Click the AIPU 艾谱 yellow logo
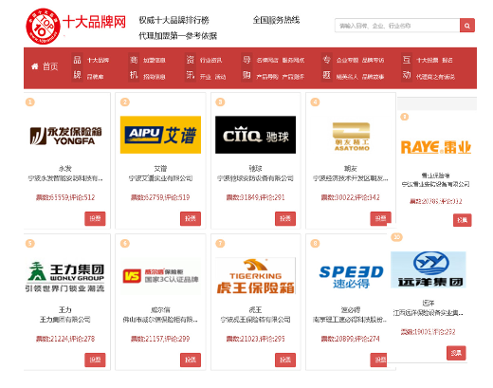This screenshot has height=388, width=493. [160, 135]
